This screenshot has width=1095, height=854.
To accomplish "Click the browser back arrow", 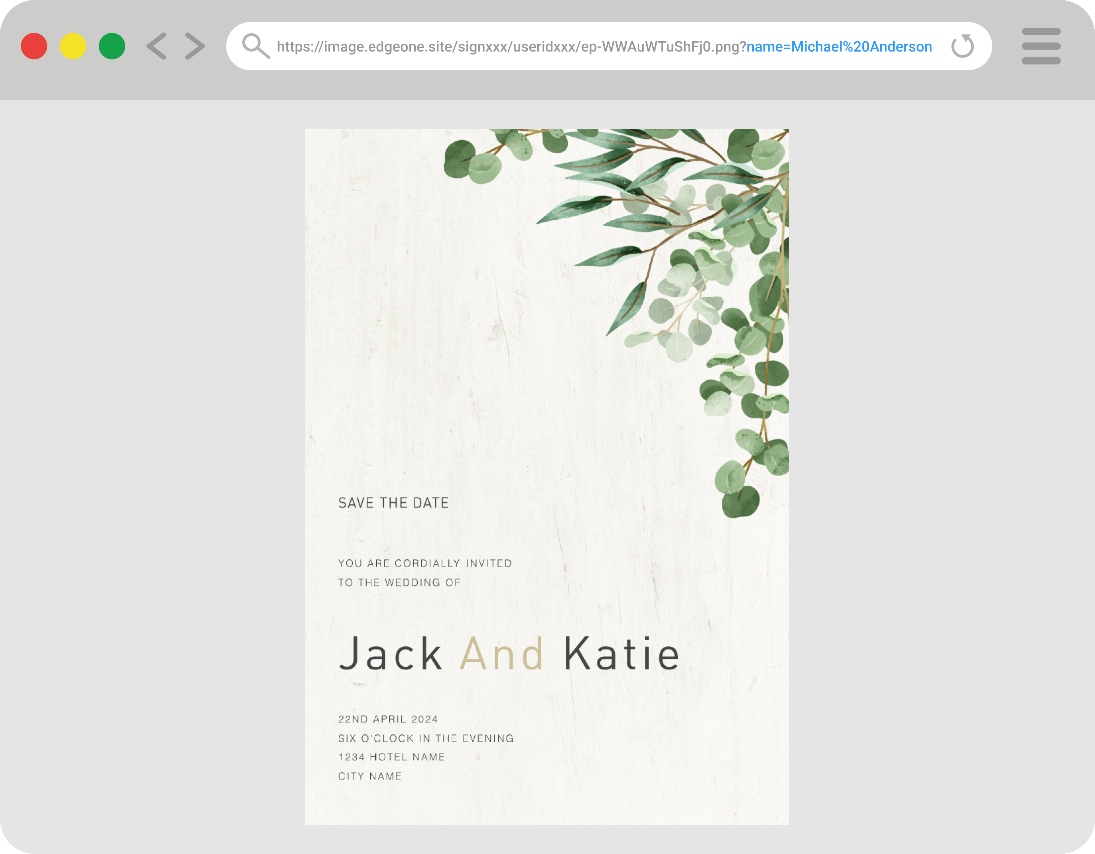I will click(x=156, y=46).
